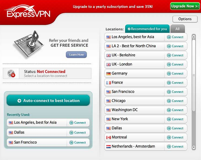Click the ExpressVPN logo
Screen dimensions: 201x160
coord(27,13)
